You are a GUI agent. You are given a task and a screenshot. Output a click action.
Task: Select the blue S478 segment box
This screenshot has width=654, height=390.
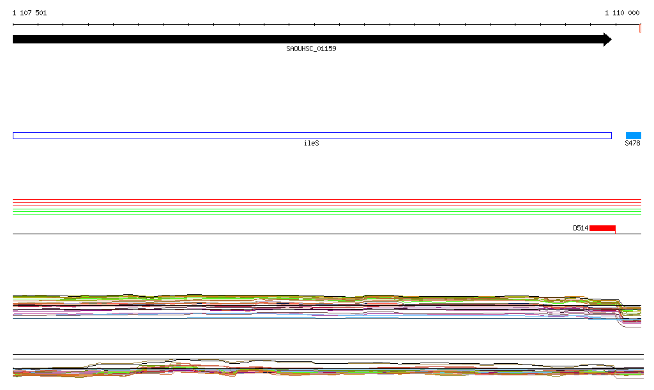tap(633, 135)
